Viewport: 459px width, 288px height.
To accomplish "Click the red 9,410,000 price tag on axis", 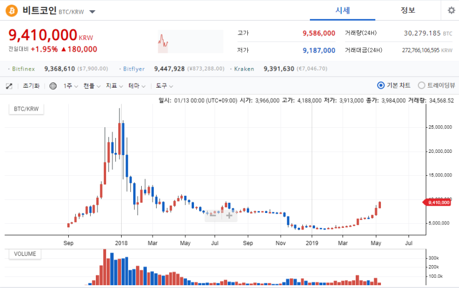I will pos(437,203).
